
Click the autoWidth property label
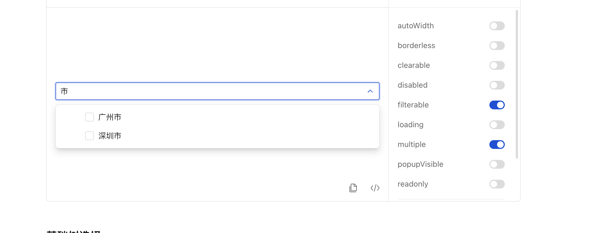click(x=416, y=26)
